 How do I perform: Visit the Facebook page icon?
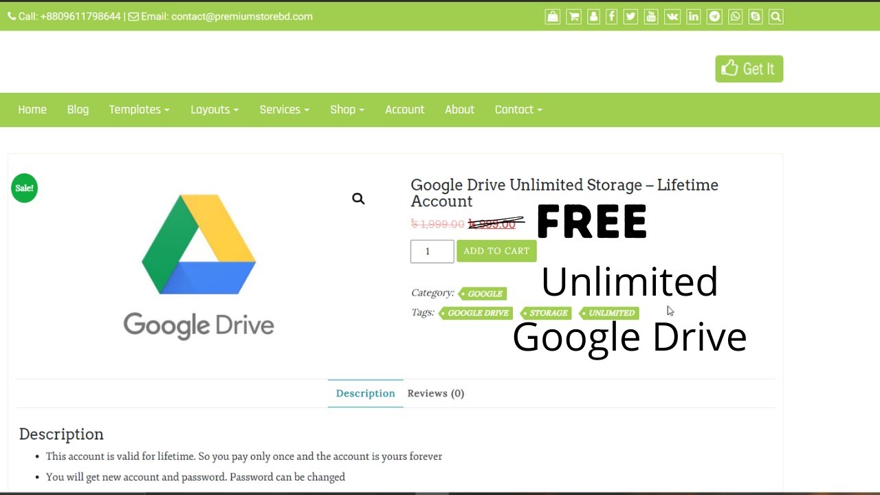(x=611, y=16)
